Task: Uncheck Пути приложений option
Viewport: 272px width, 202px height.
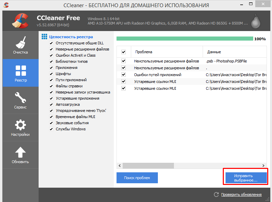Action: 51,80
